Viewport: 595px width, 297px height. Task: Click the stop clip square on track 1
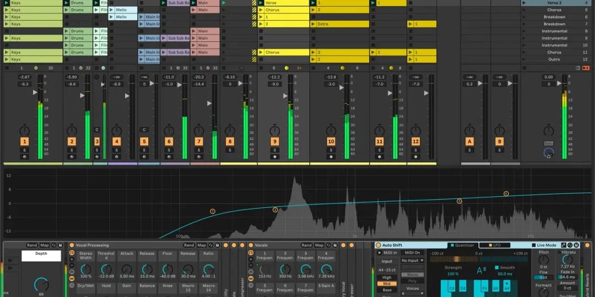click(6, 68)
